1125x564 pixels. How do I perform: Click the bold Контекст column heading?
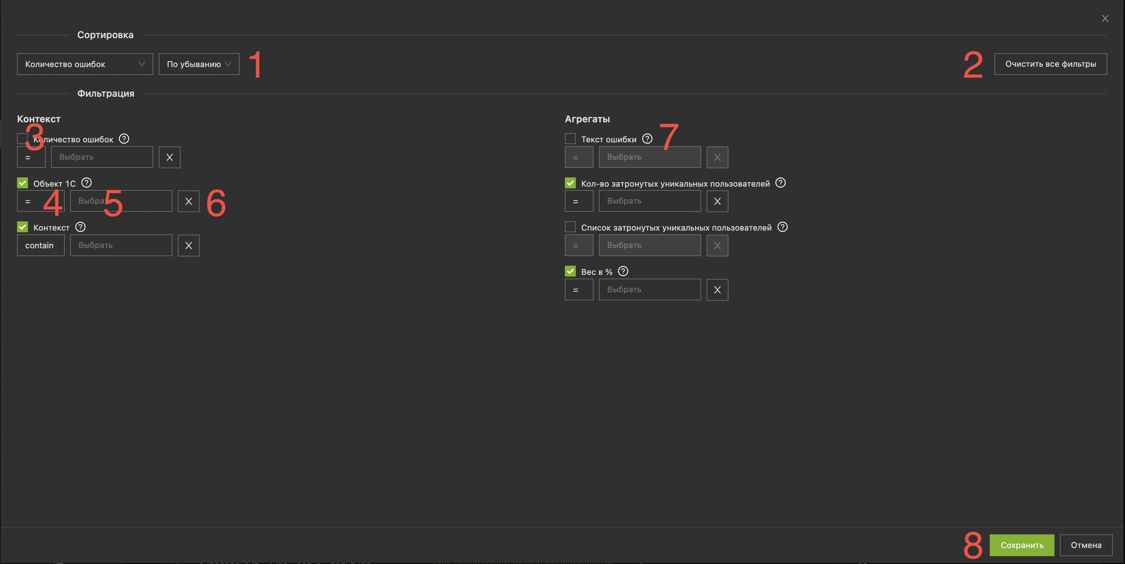pyautogui.click(x=38, y=119)
